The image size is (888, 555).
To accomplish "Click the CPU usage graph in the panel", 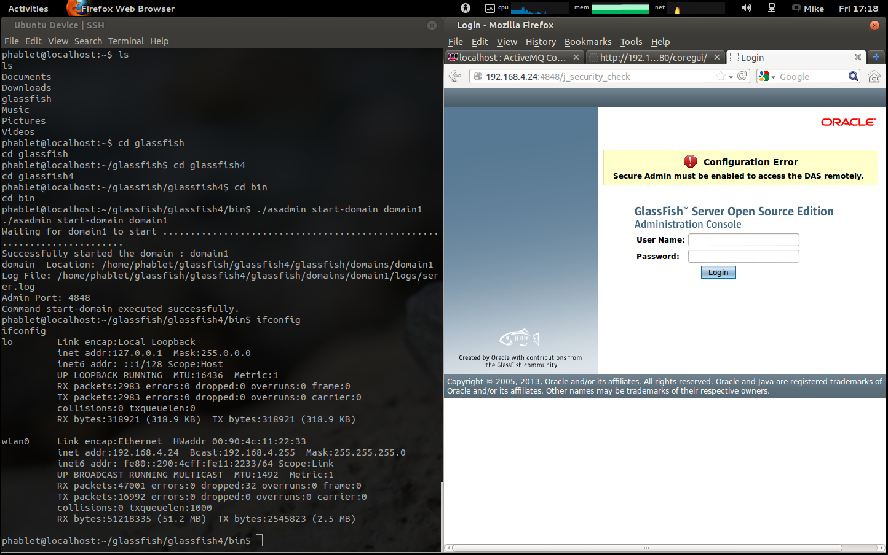I will (x=539, y=8).
